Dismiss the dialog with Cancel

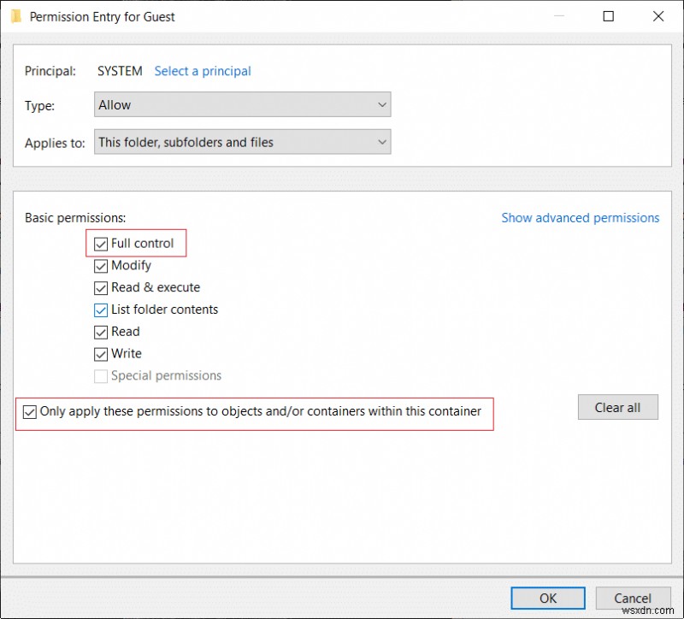click(x=634, y=598)
